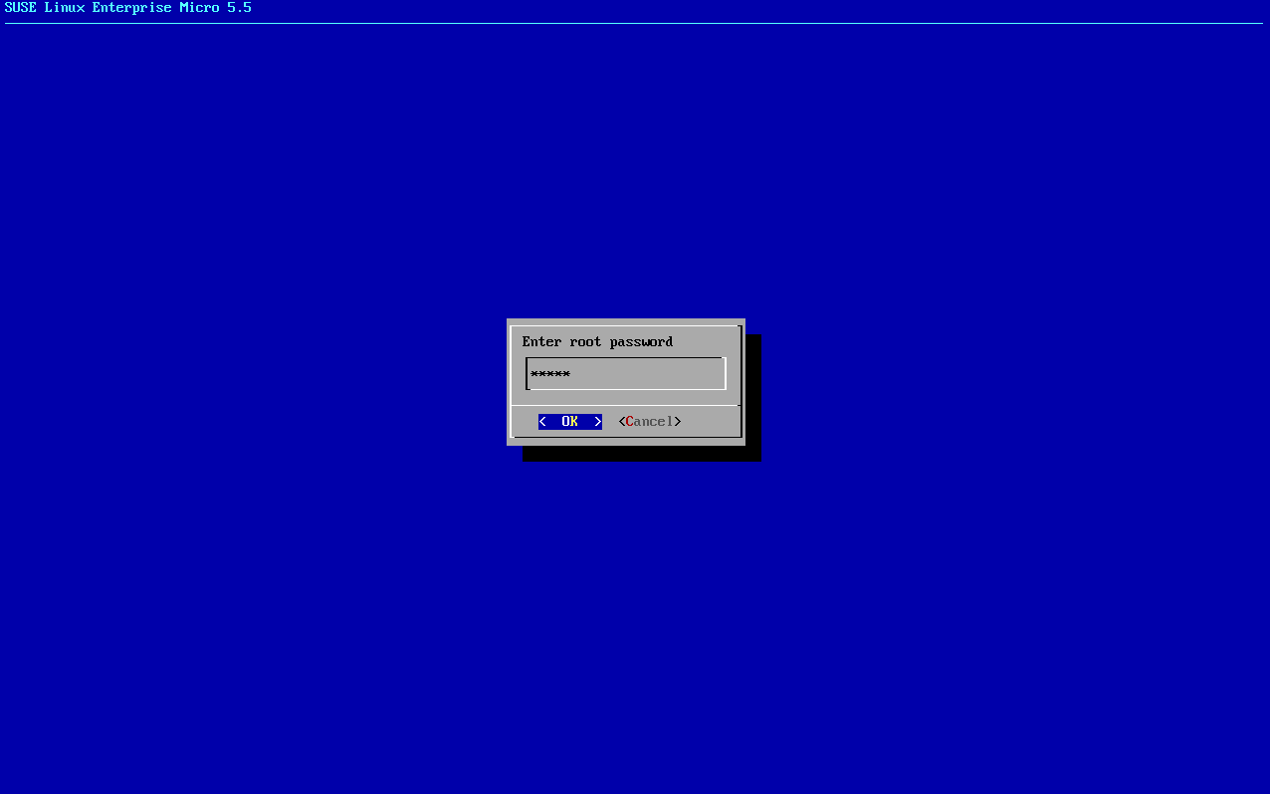This screenshot has width=1270, height=794.
Task: Click the masked password asterisks
Action: tap(550, 373)
